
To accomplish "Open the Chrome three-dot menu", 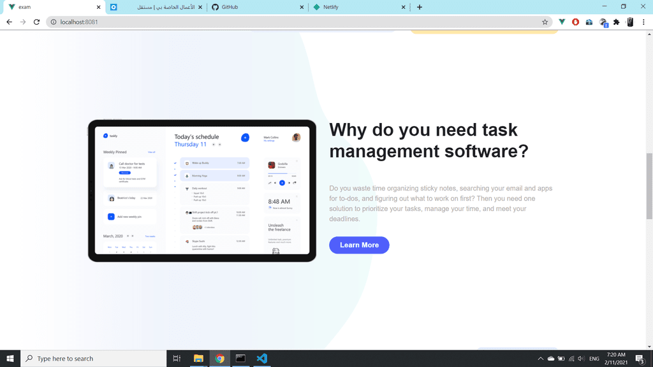I will (x=643, y=22).
